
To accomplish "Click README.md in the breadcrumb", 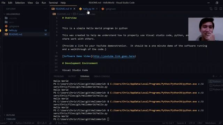I will pyautogui.click(x=63, y=14).
